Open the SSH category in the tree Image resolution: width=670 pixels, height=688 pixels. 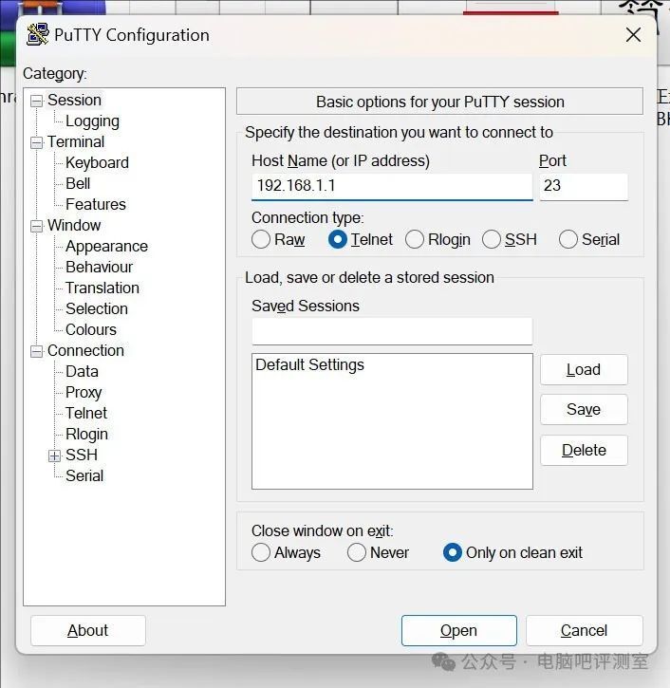pyautogui.click(x=82, y=455)
